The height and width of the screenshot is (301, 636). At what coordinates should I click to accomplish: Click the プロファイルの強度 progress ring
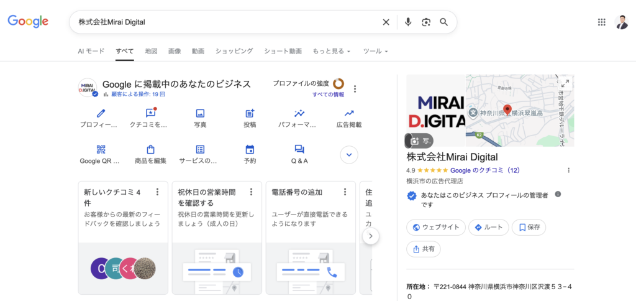pos(338,84)
